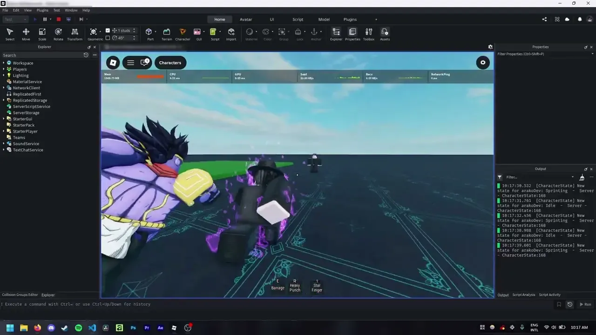Stop the playtest with the red square
The image size is (596, 335).
(x=59, y=19)
